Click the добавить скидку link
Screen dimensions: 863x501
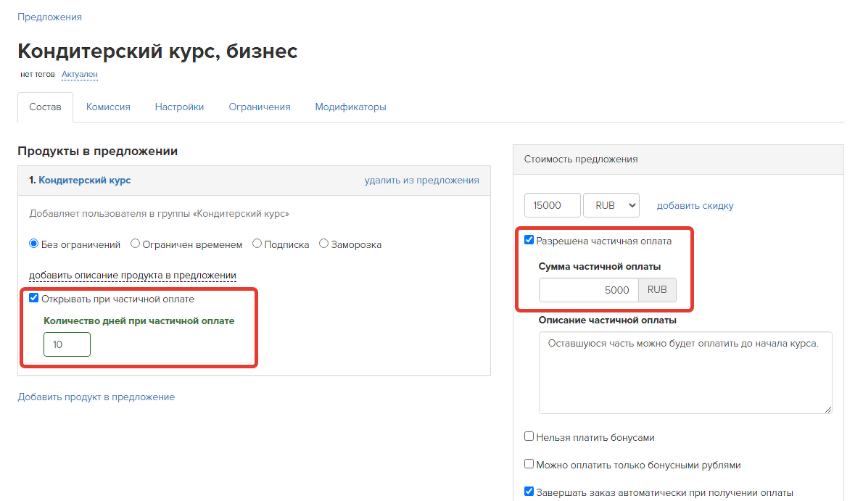coord(695,205)
